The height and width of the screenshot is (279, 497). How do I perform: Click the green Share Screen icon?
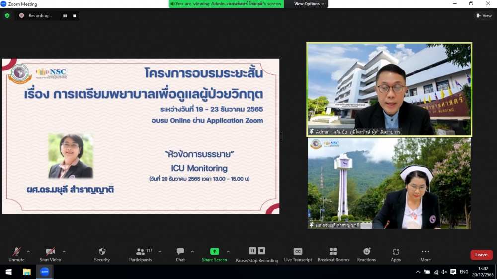coord(214,252)
